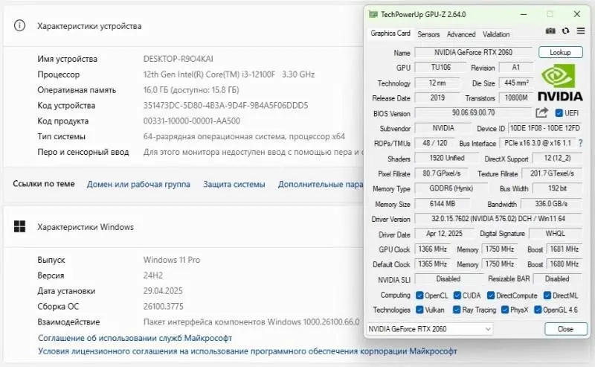Switch to the Graphics Card tab

(390, 33)
